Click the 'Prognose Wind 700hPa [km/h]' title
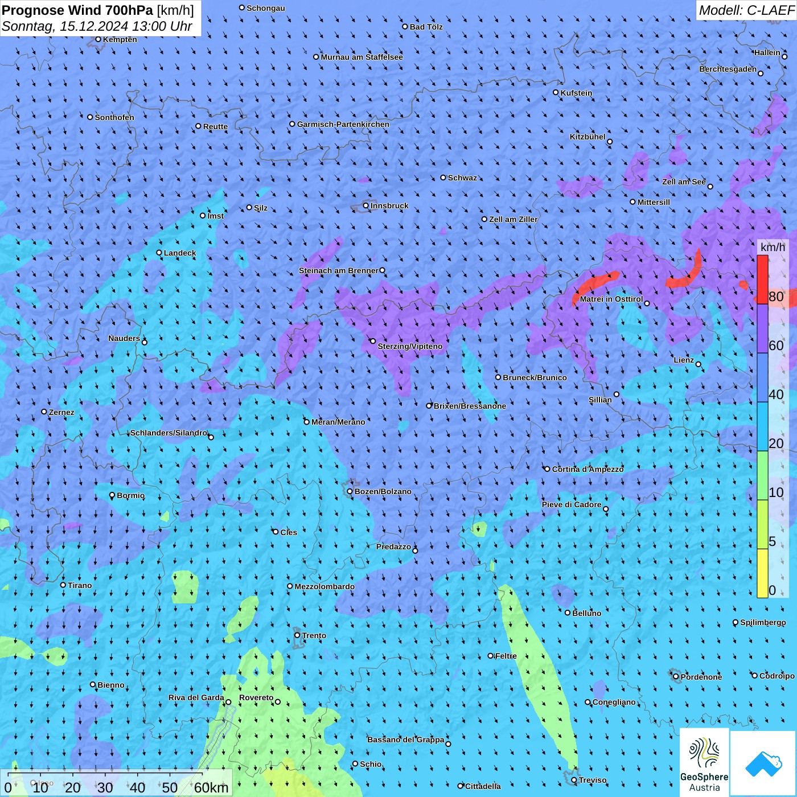 pyautogui.click(x=98, y=10)
